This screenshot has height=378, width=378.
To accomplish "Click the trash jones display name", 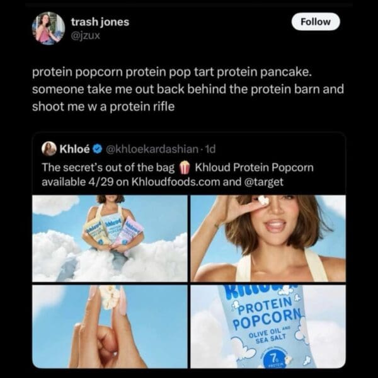I will pos(100,22).
